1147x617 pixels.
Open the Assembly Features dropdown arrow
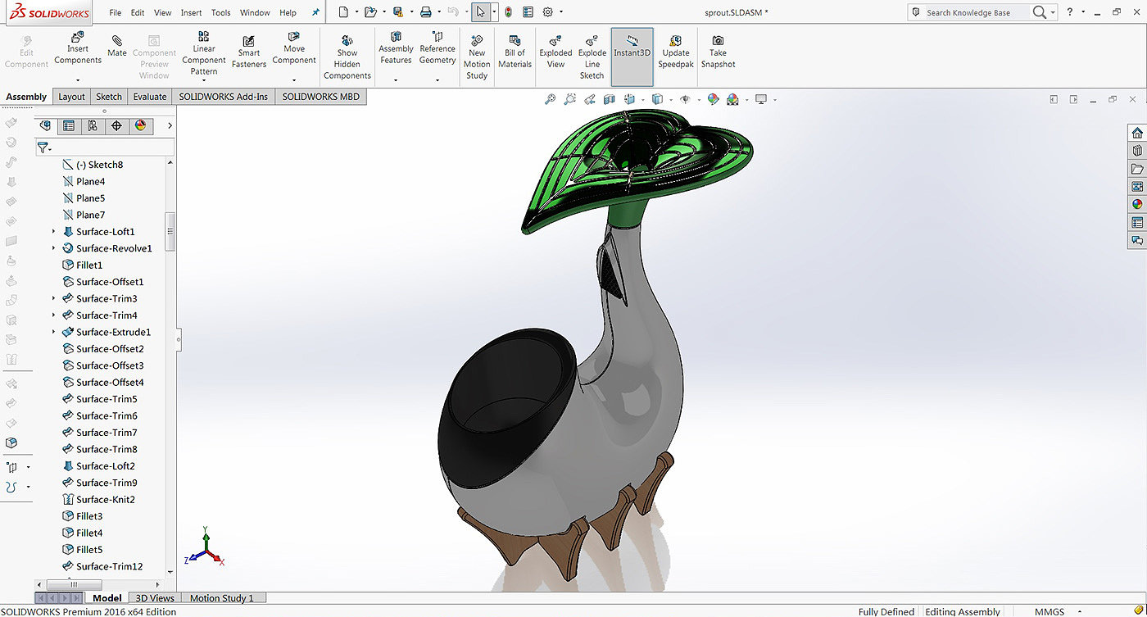(396, 80)
